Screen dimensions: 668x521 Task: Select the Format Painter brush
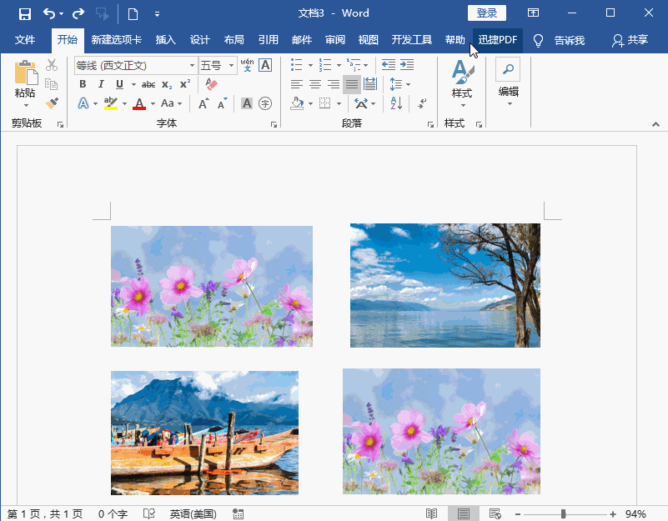(x=52, y=103)
